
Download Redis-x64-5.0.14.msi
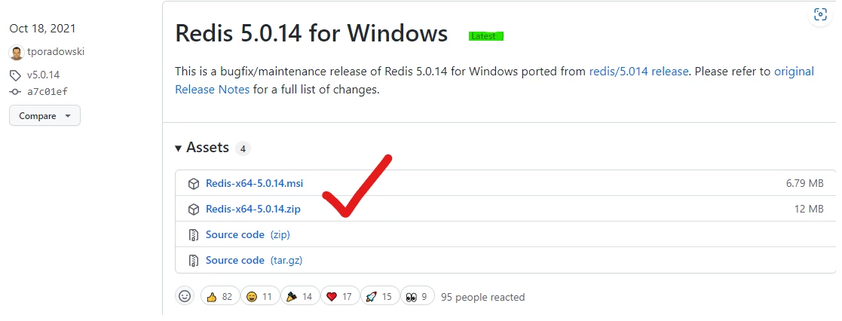click(254, 184)
